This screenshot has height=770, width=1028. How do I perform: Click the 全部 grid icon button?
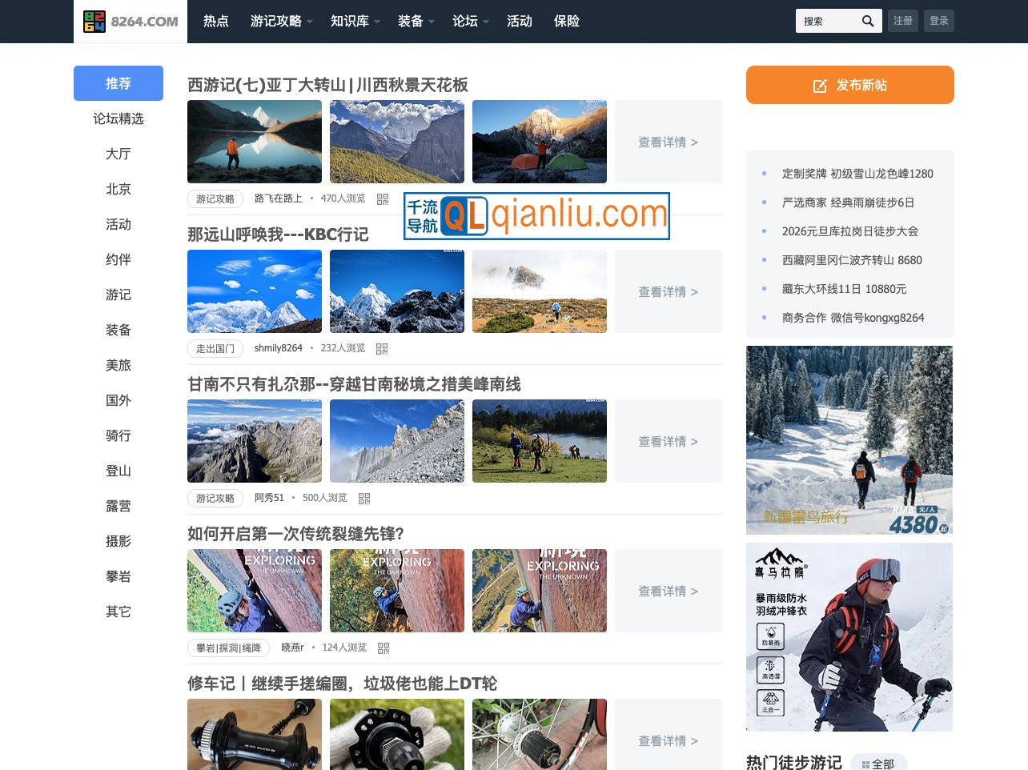[878, 764]
